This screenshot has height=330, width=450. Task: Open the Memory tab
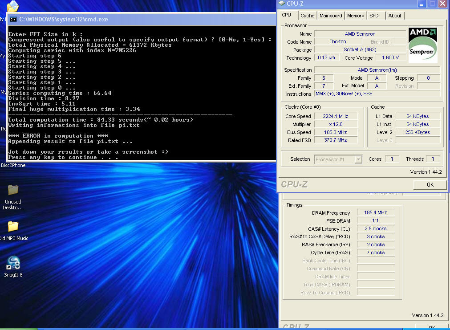click(356, 16)
